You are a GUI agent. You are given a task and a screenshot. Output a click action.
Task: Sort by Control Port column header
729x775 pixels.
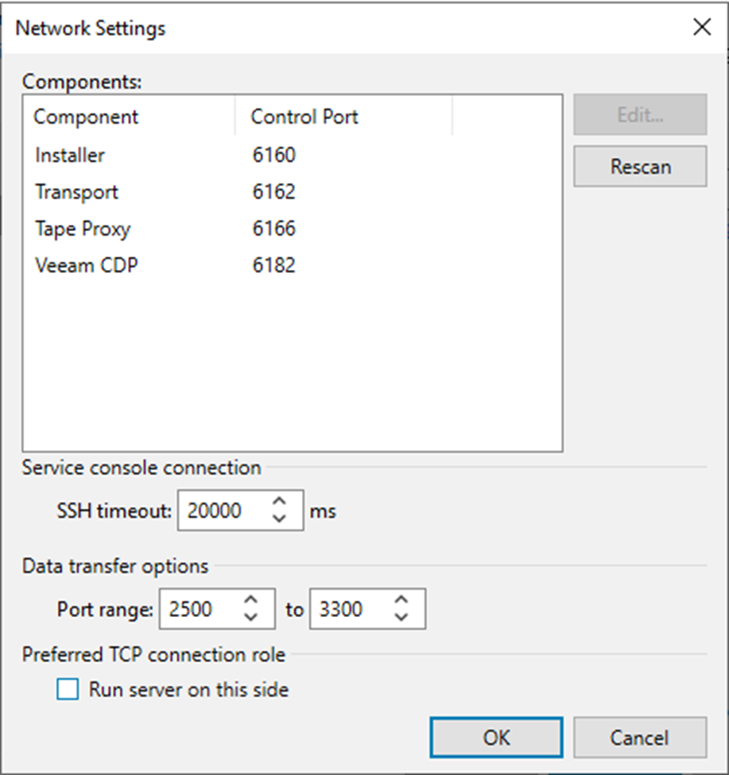pos(344,117)
